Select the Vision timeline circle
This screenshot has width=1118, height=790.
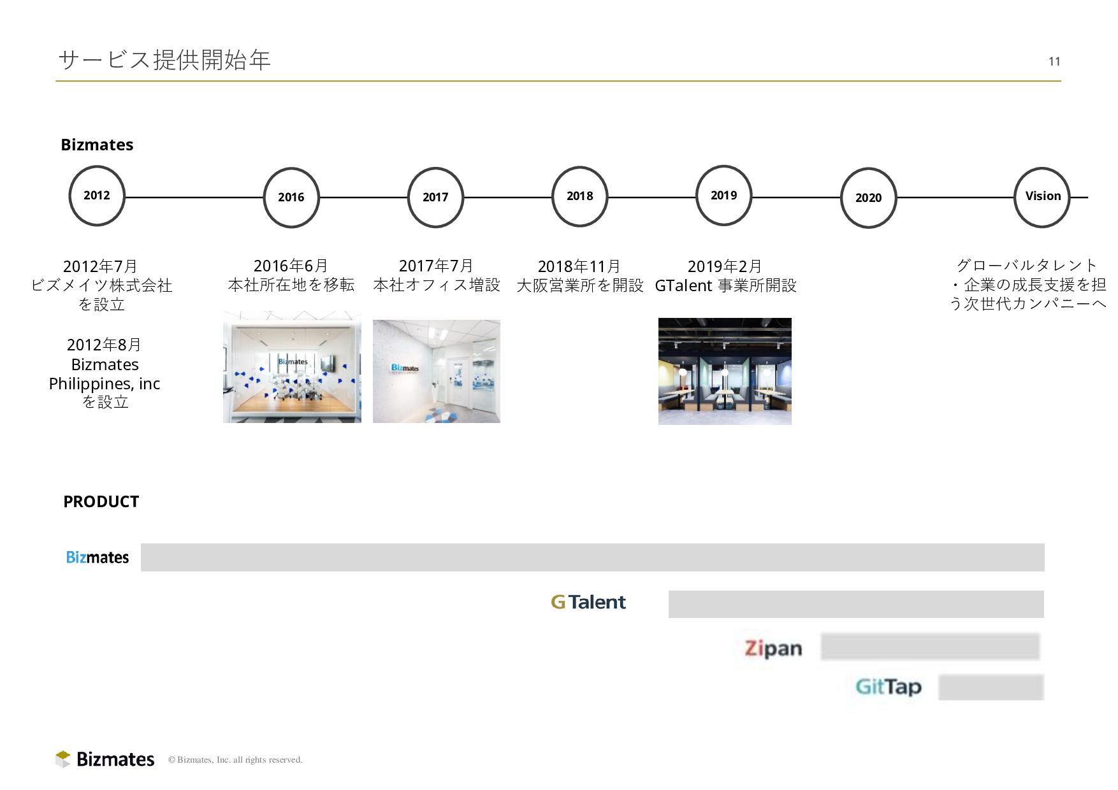pos(1042,197)
